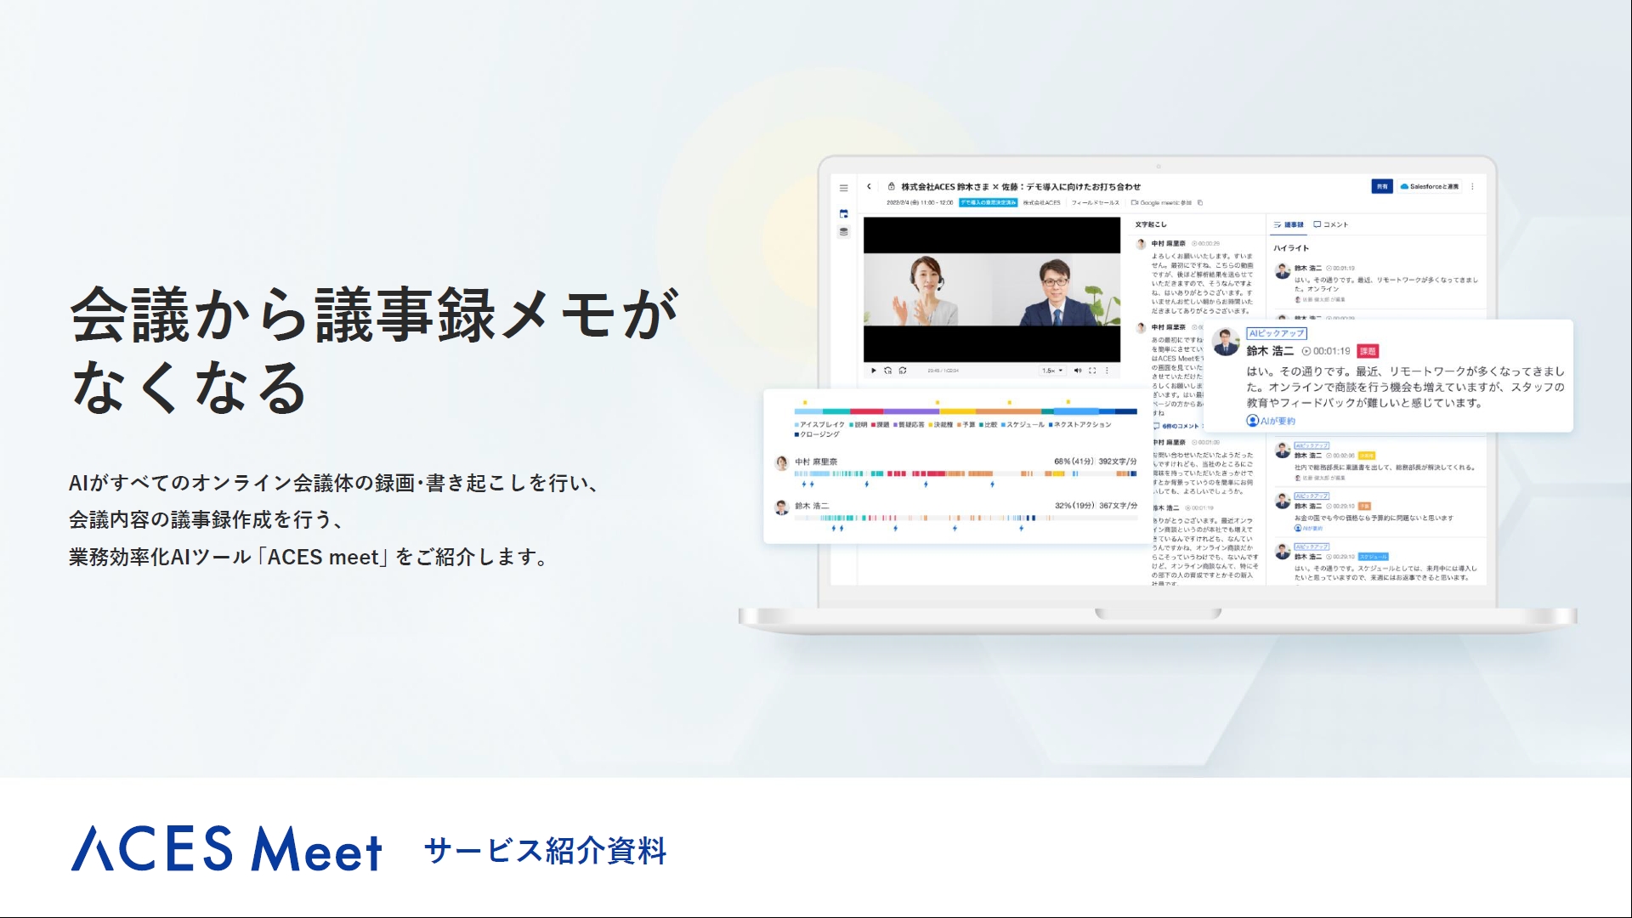
Task: Click the blue 共有 share button
Action: (x=1382, y=186)
